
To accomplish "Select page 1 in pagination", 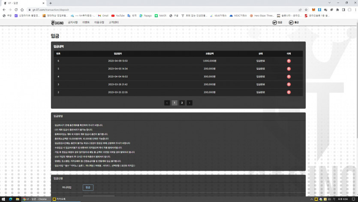I will tap(174, 103).
